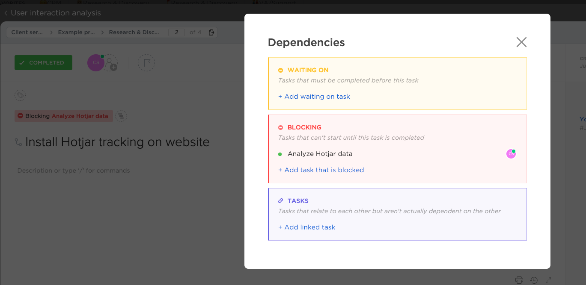Click the expand view arrows icon

pyautogui.click(x=548, y=280)
